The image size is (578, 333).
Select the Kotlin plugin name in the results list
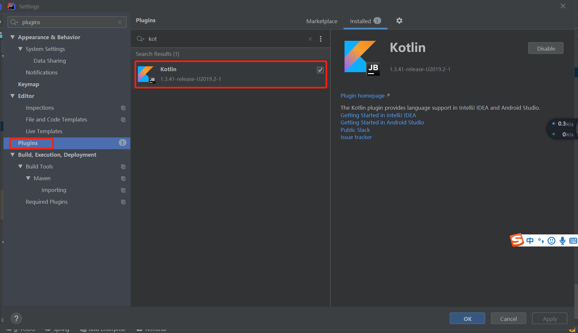point(168,69)
